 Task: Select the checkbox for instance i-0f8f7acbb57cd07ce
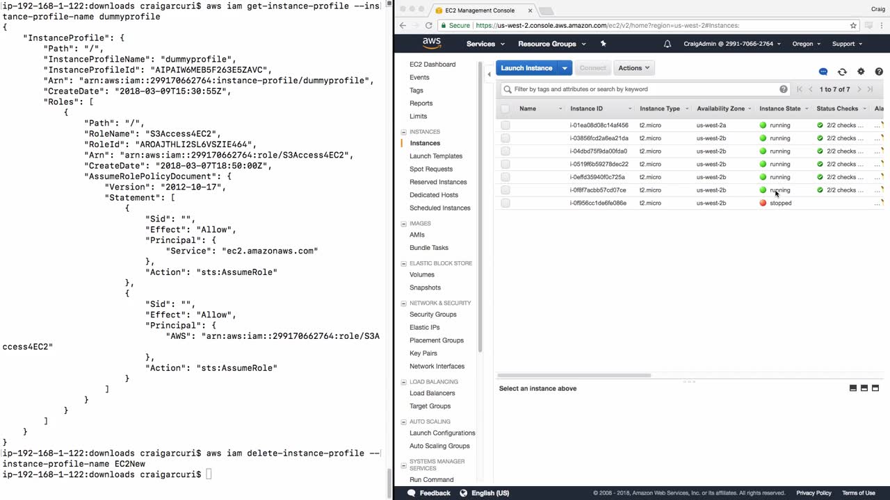(x=505, y=190)
